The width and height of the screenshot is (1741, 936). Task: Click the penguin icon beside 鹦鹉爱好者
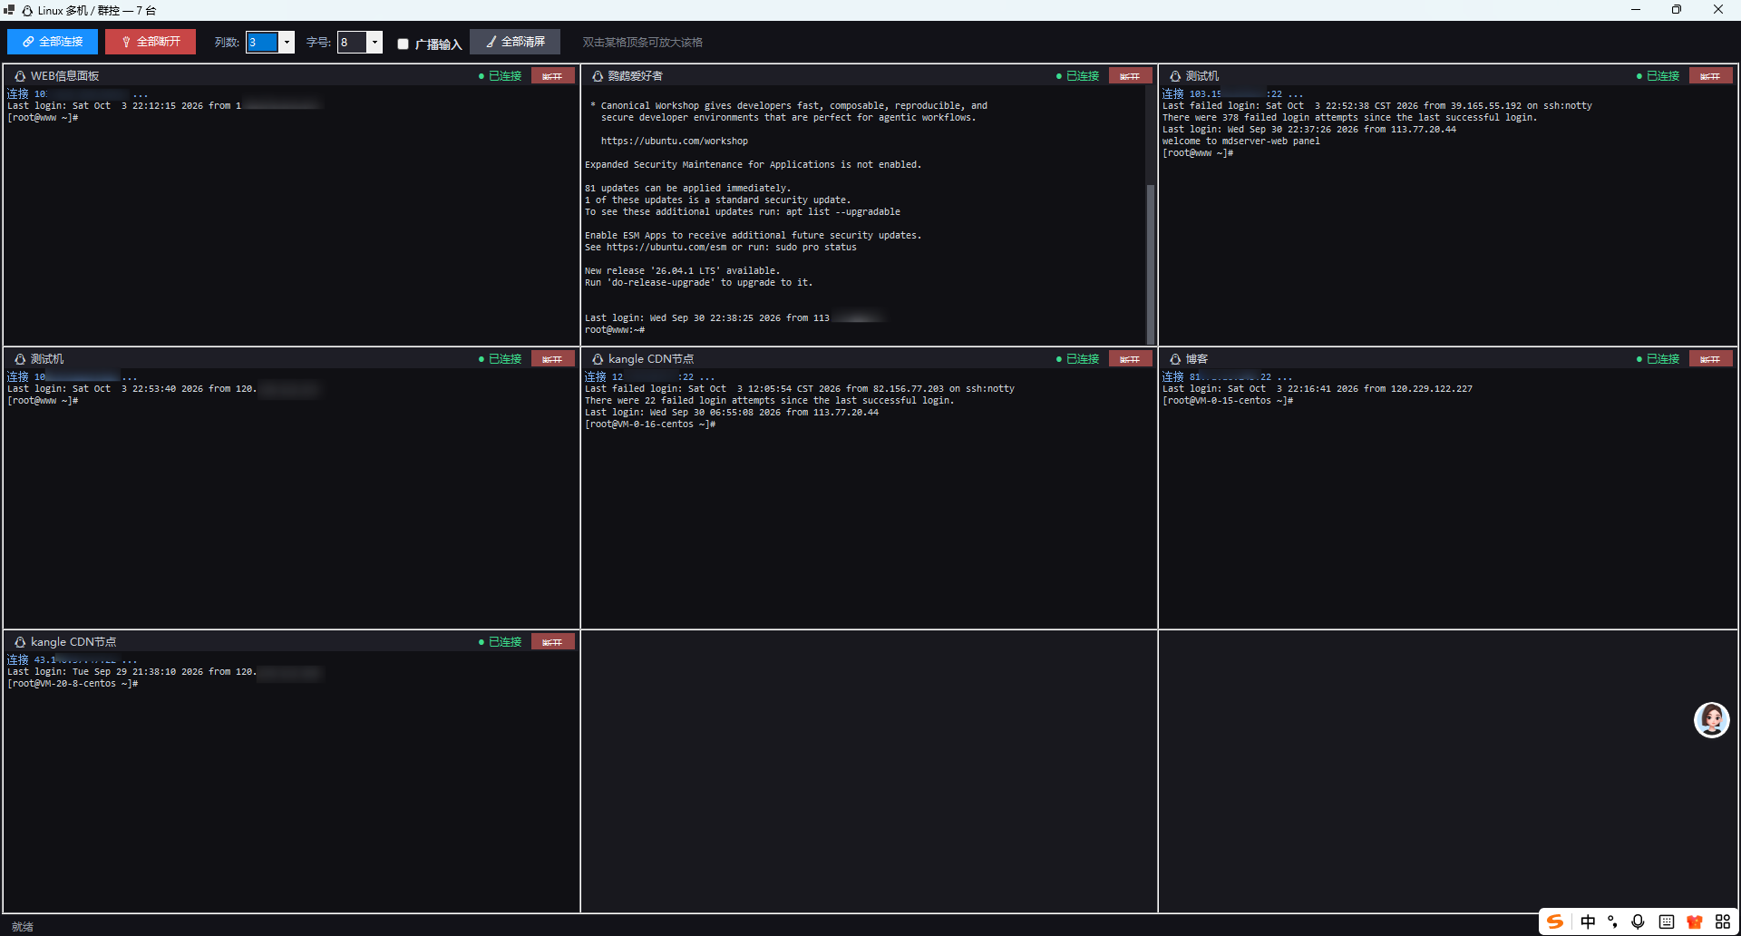pos(598,76)
